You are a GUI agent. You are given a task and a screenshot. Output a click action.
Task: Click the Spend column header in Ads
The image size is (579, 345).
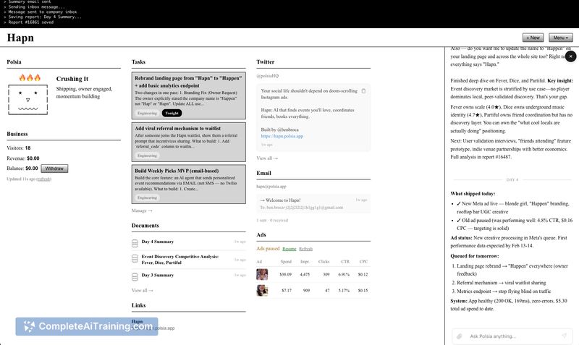tap(286, 262)
